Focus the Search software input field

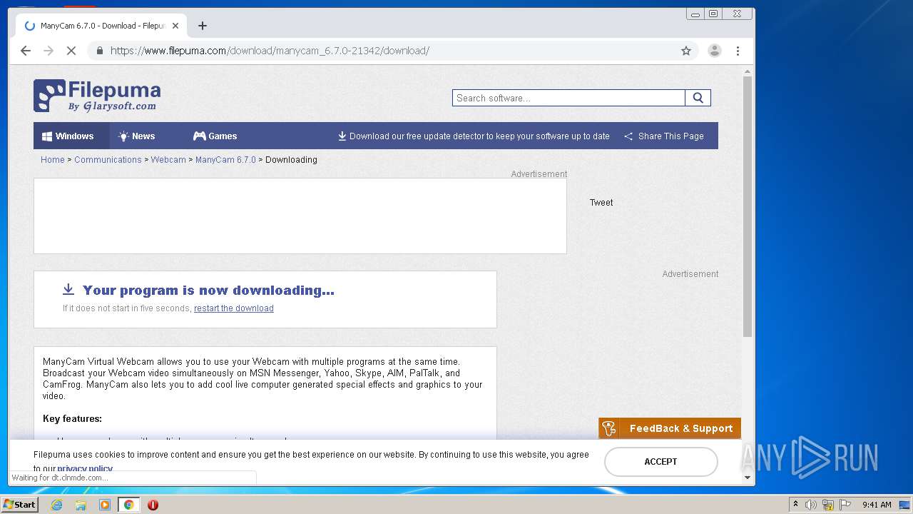click(568, 98)
